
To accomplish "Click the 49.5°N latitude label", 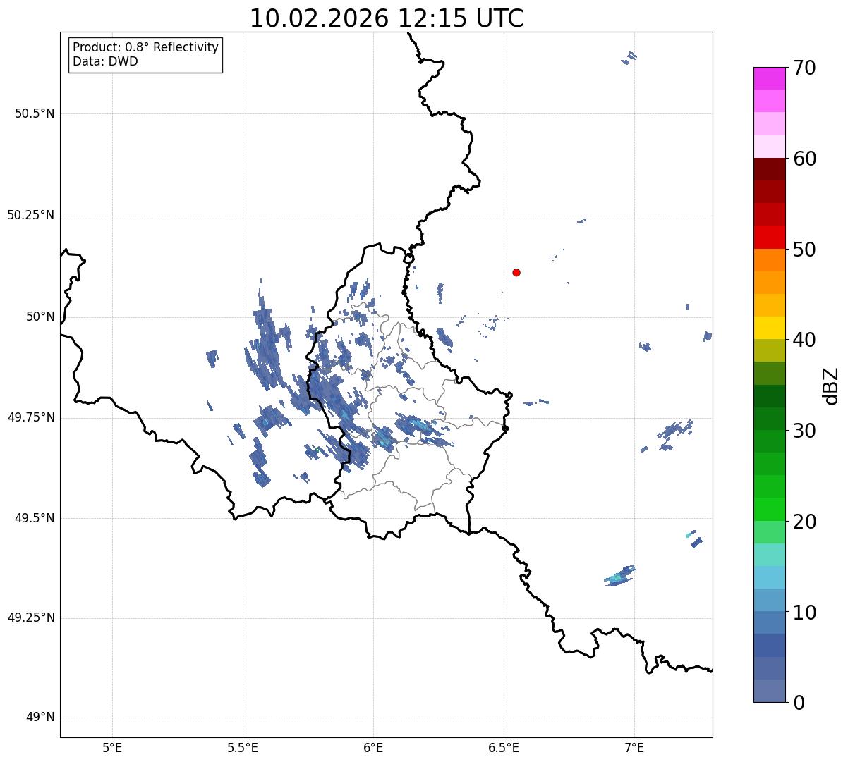I will click(35, 518).
